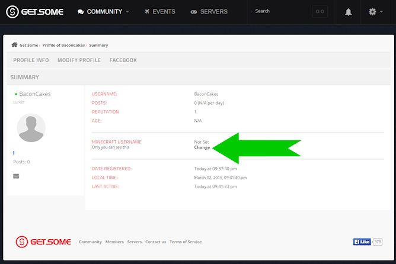Image resolution: width=396 pixels, height=264 pixels.
Task: Expand the dropdown arrow beside gear
Action: (382, 12)
